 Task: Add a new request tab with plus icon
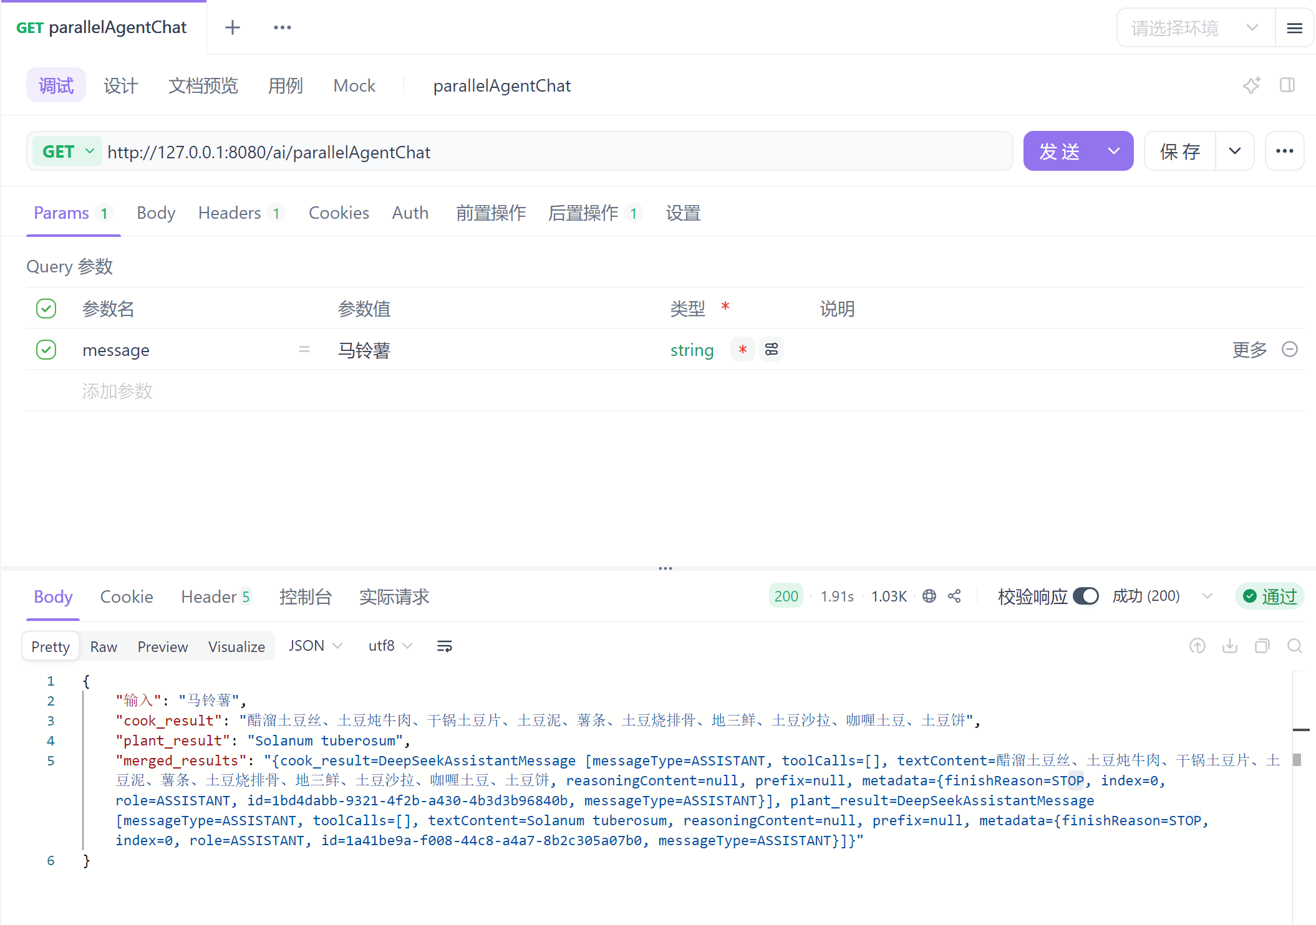pyautogui.click(x=232, y=27)
